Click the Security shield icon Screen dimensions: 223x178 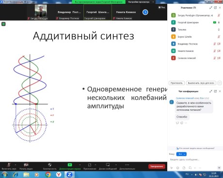pyautogui.click(x=49, y=165)
